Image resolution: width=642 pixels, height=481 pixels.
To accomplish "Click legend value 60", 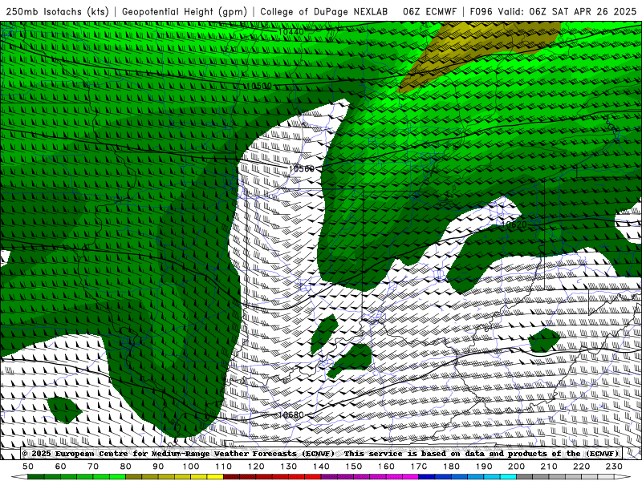I will 60,467.
